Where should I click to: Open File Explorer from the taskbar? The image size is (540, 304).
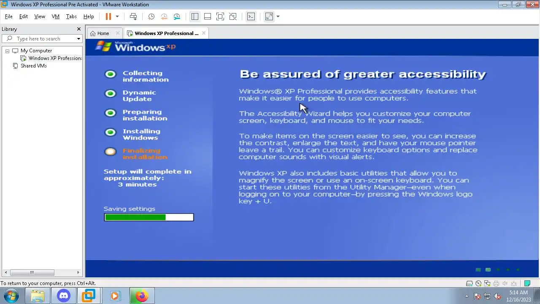click(38, 296)
